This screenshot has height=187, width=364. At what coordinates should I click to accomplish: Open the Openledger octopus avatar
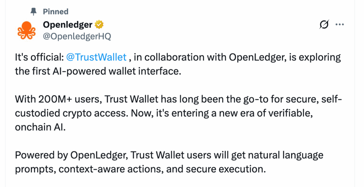pyautogui.click(x=26, y=30)
